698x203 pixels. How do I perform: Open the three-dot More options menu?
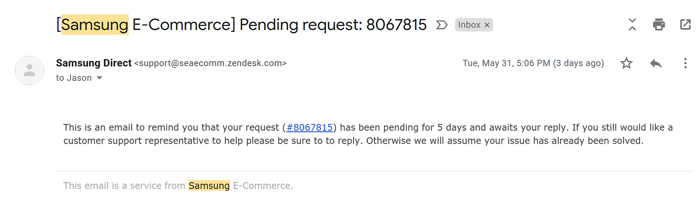[x=685, y=63]
